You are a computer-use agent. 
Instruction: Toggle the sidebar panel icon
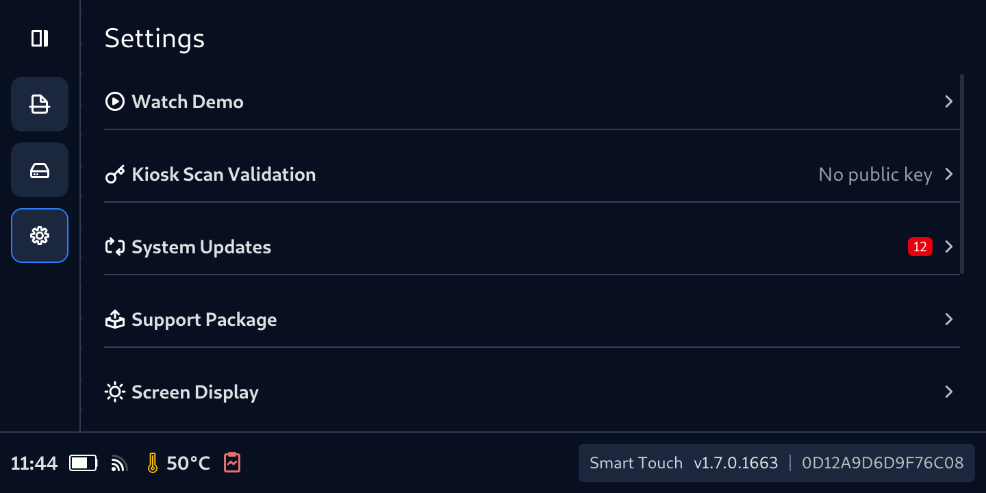[40, 38]
